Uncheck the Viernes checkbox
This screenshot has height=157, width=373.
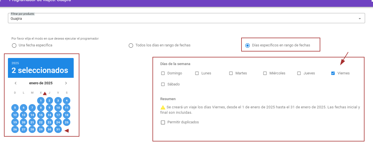pos(333,73)
